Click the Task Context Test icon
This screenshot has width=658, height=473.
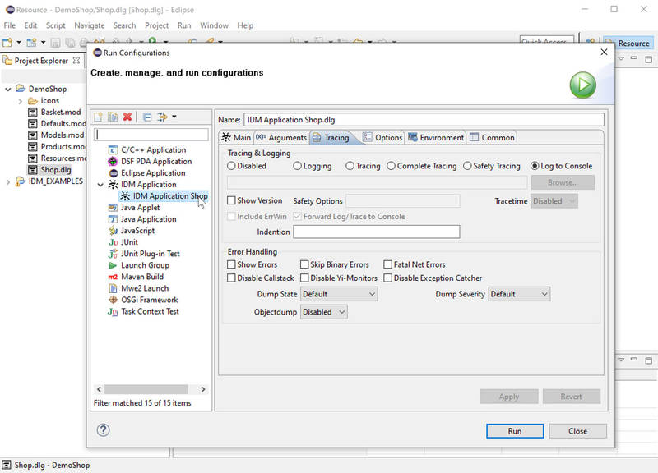(113, 311)
